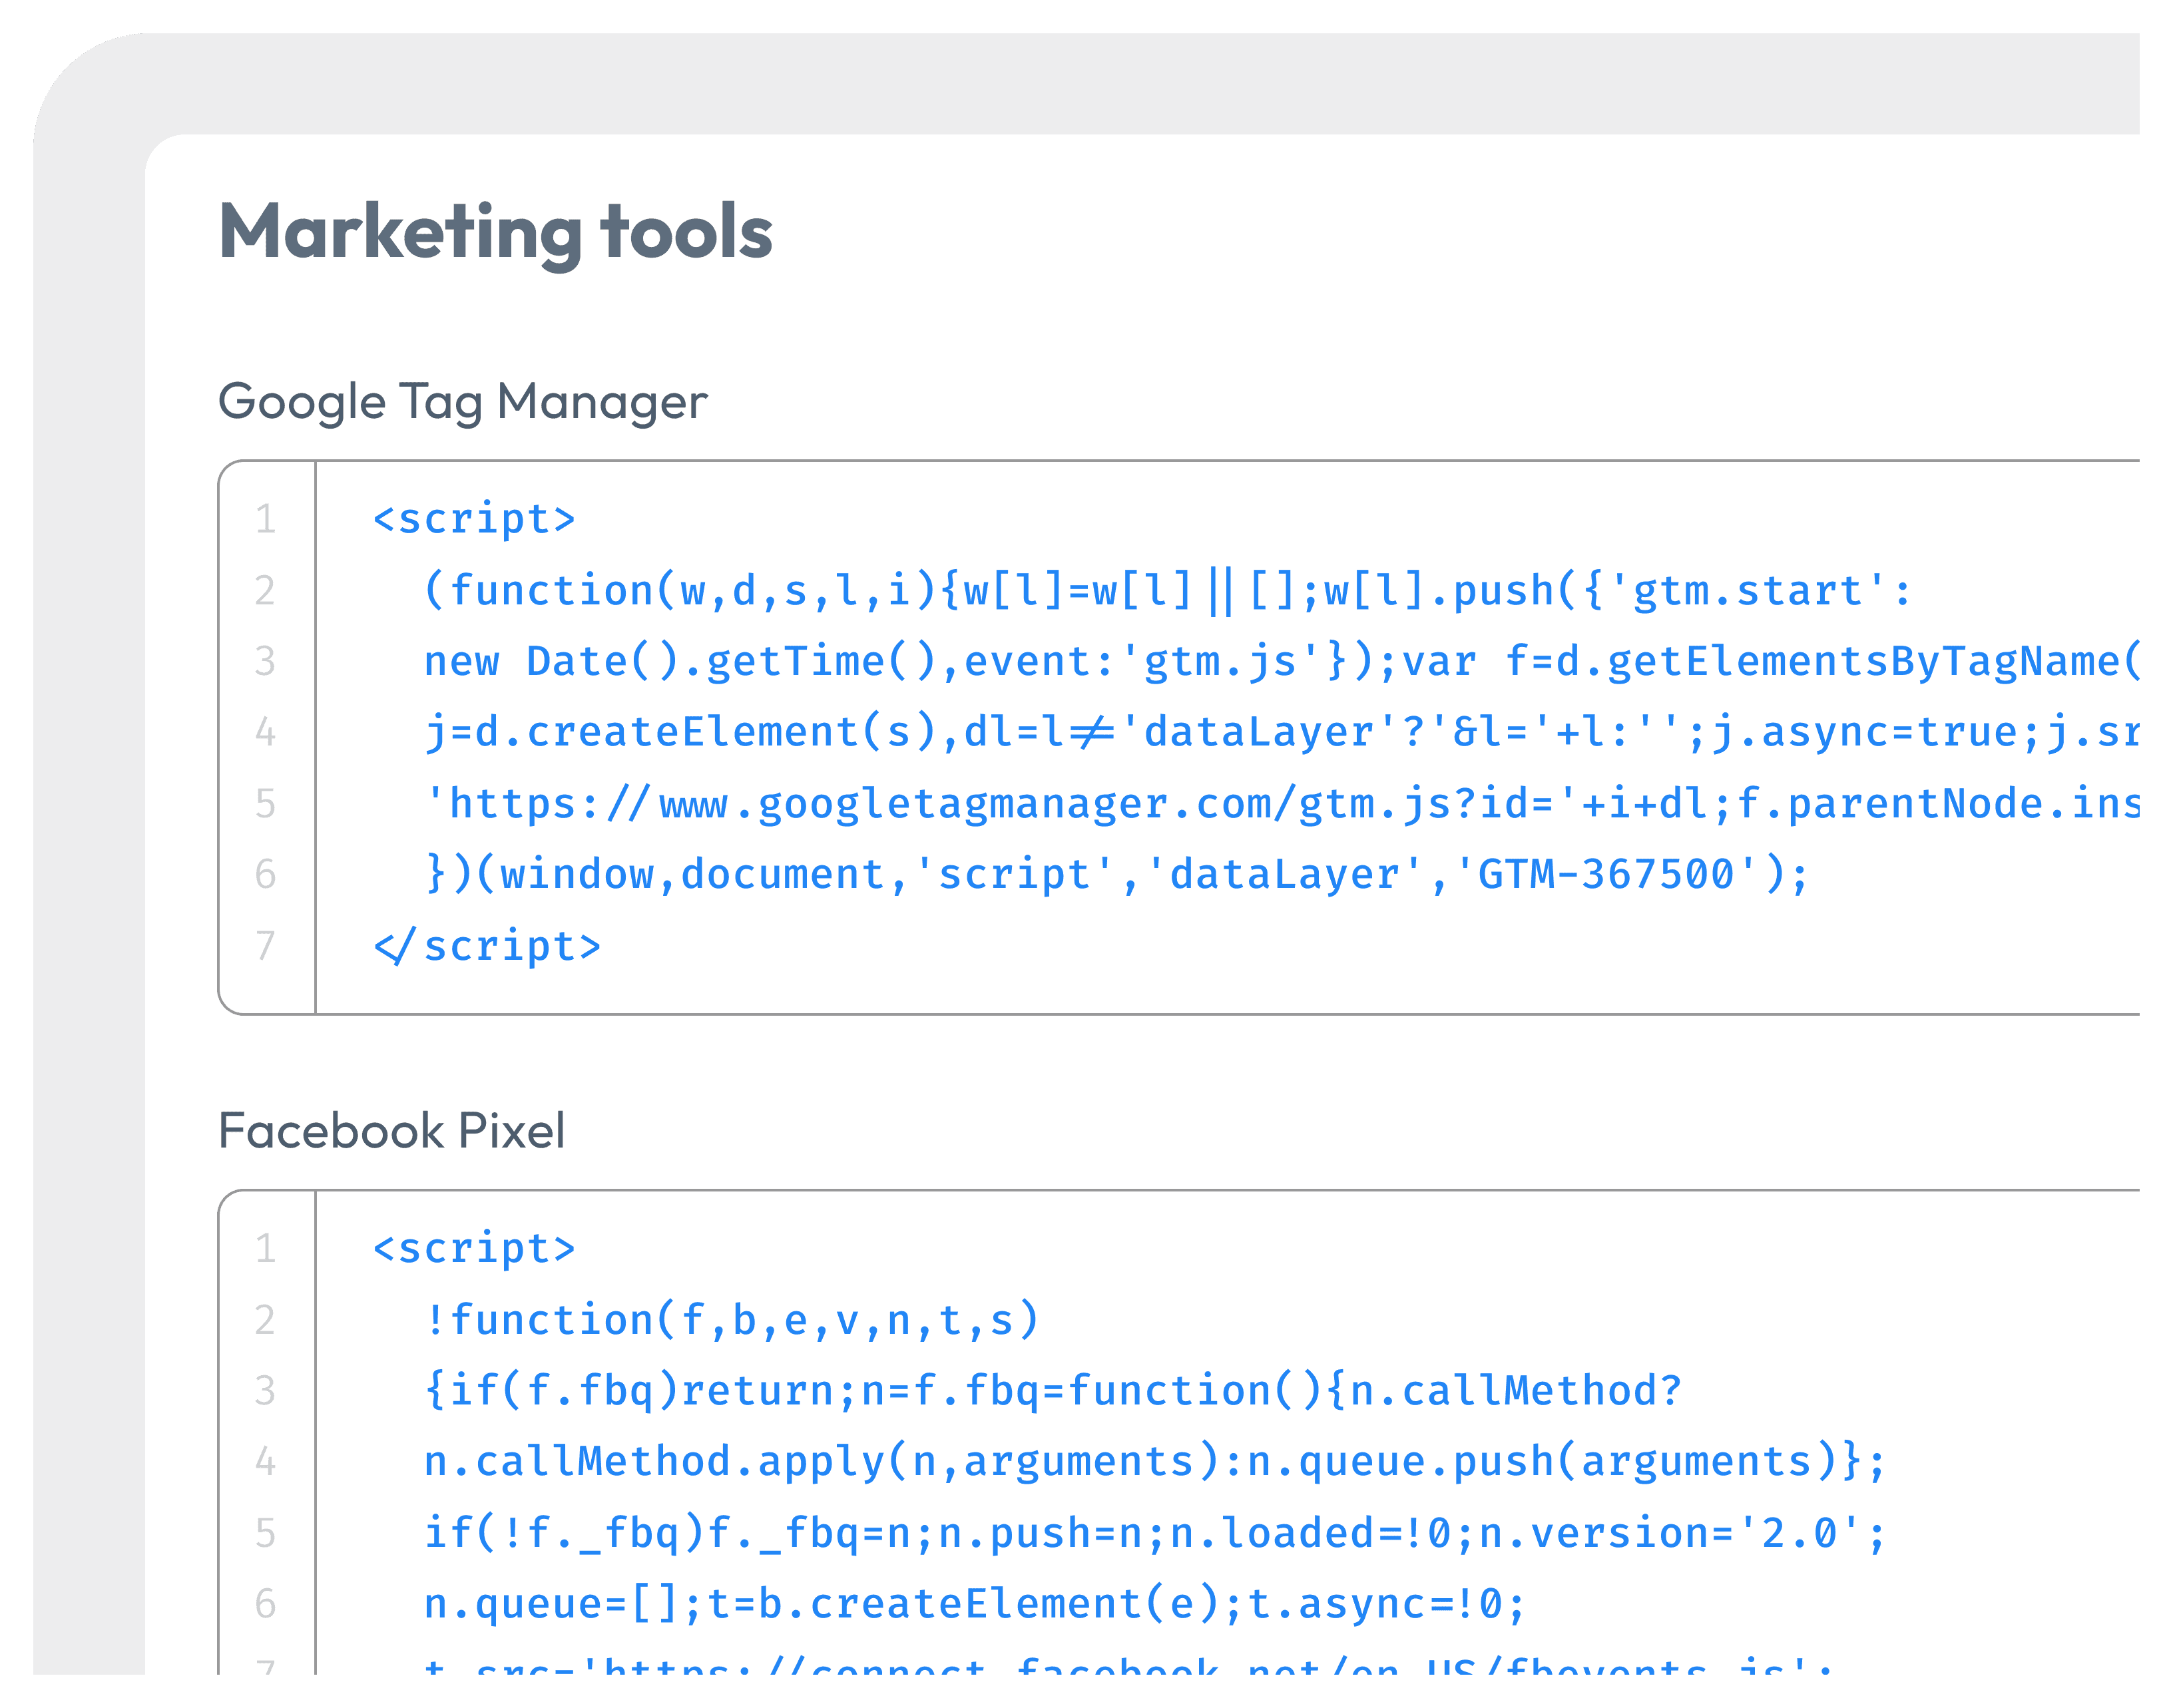Click opening script tag in Facebook Pixel editor

coord(474,1248)
